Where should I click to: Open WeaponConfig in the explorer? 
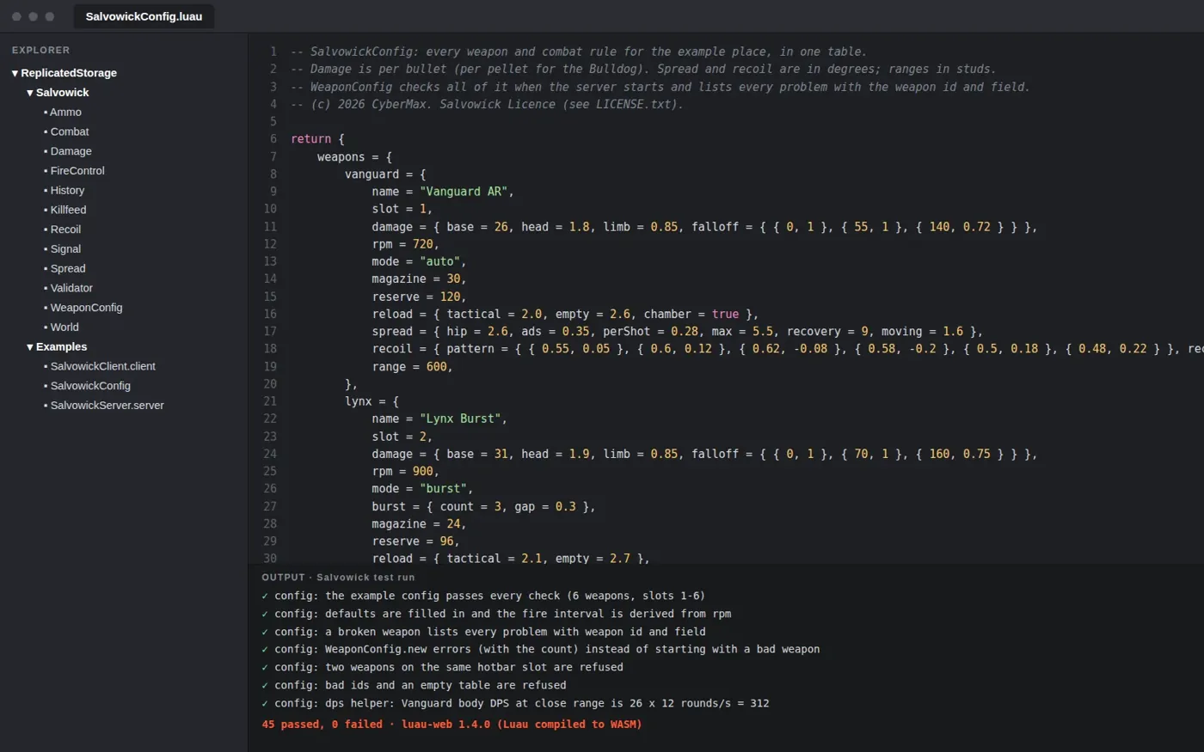point(86,308)
